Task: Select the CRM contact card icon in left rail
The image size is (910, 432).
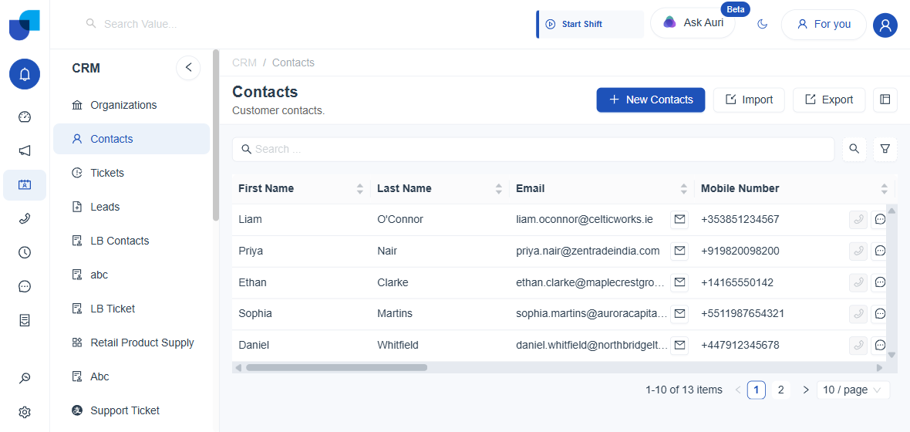Action: click(25, 184)
